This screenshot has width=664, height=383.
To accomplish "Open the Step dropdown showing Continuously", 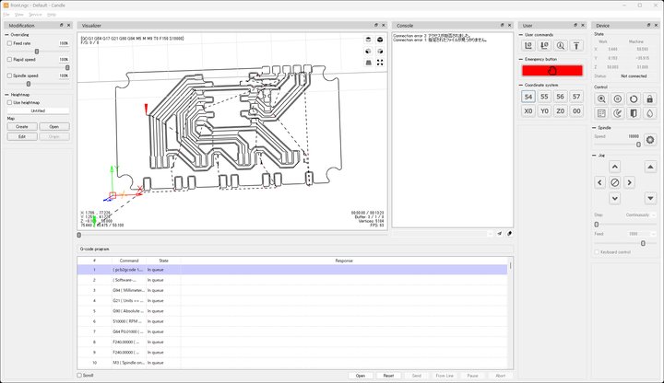I will (x=639, y=215).
